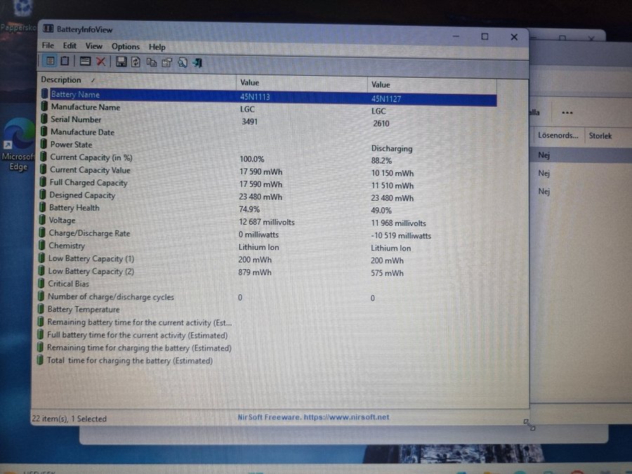The height and width of the screenshot is (474, 632).
Task: Select Remaining time for charging the battery row
Action: (x=138, y=348)
